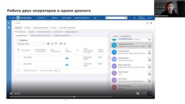Screen dimensions: 185x104
Task: Click the video progress bar handle
Action: click(x=75, y=97)
